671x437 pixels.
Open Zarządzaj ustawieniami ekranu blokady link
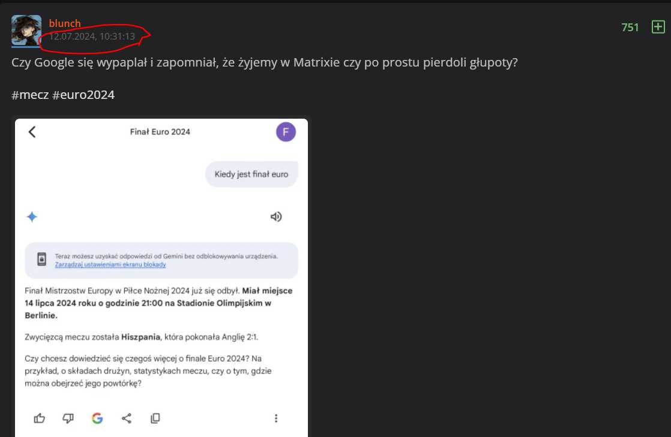pyautogui.click(x=110, y=265)
